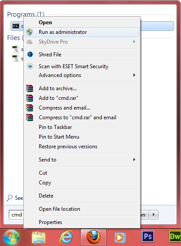Launch Photoshop from the taskbar
Image resolution: width=181 pixels, height=246 pixels.
click(x=148, y=236)
